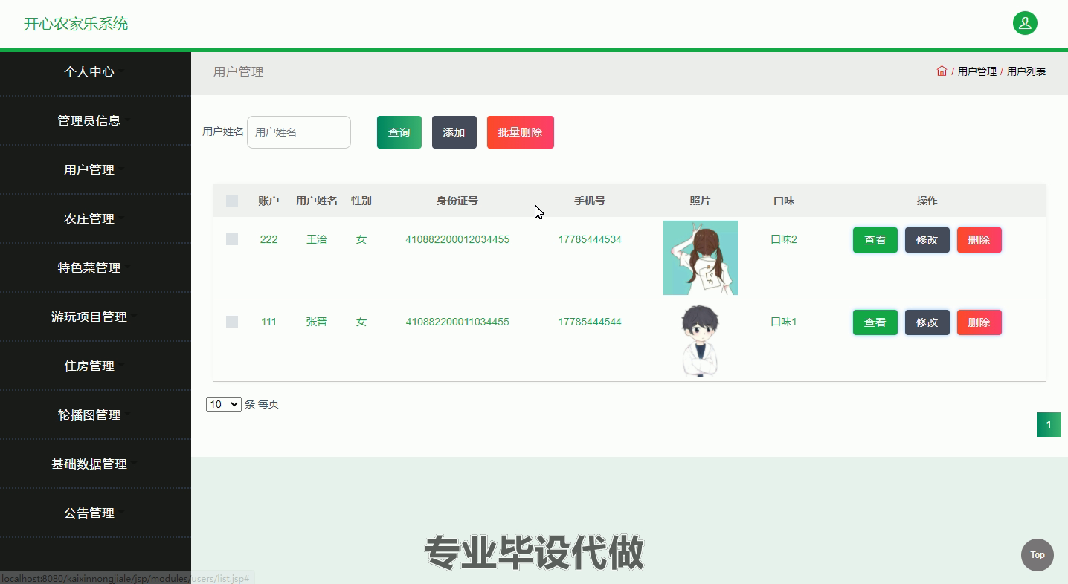Expand 管理员信息 sidebar menu
This screenshot has height=584, width=1068.
click(89, 120)
